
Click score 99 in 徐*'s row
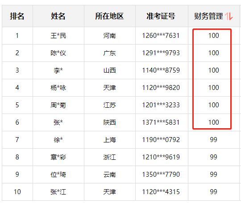coord(213,139)
